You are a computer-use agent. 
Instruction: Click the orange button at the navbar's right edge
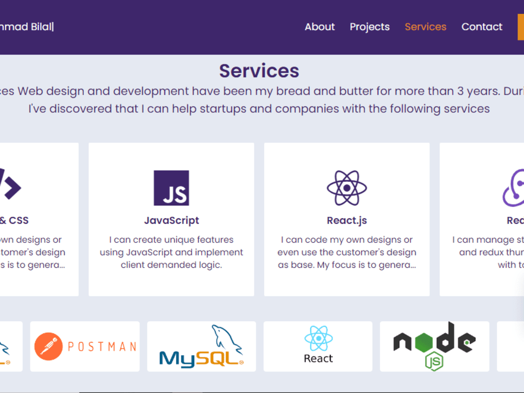521,27
